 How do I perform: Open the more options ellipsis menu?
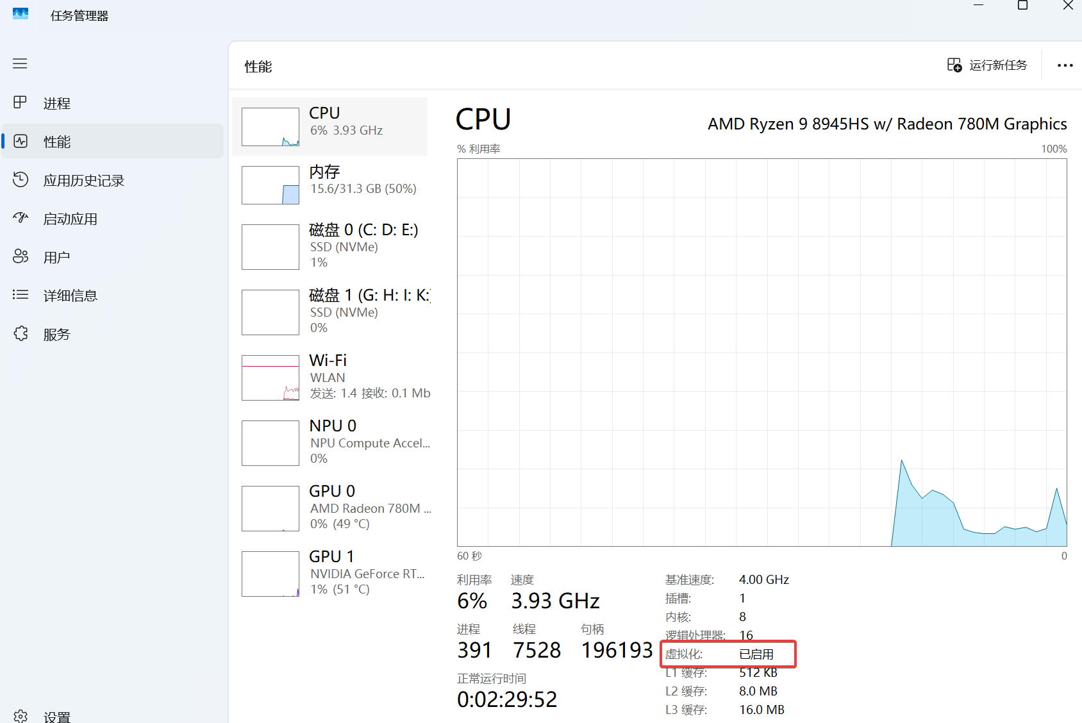point(1065,65)
